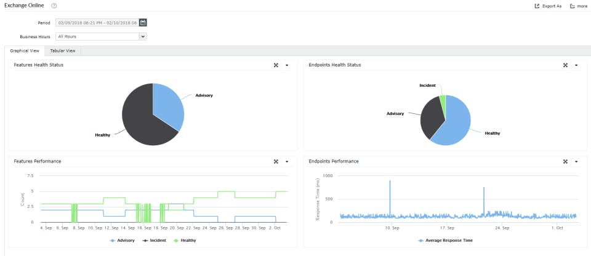591x256 pixels.
Task: Open Endpoints Health Status dropdown arrow
Action: [576, 65]
